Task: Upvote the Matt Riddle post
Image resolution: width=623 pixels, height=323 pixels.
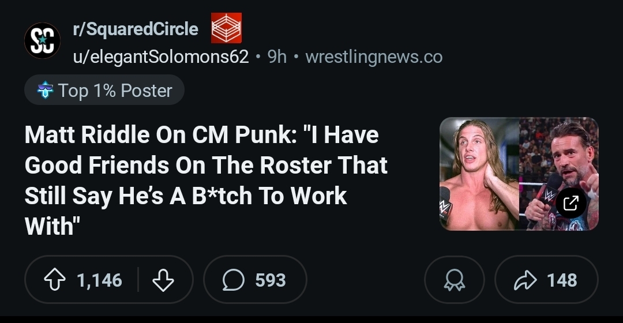Action: [55, 280]
